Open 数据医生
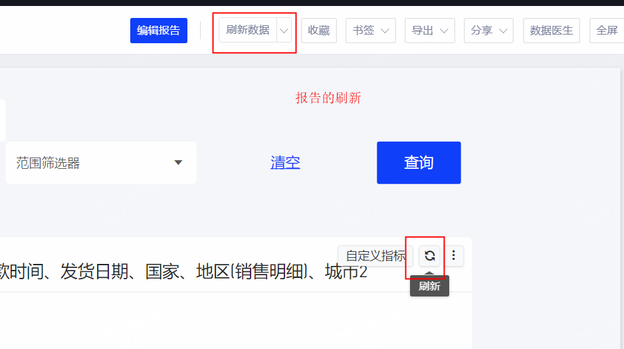This screenshot has width=624, height=349. (x=551, y=30)
